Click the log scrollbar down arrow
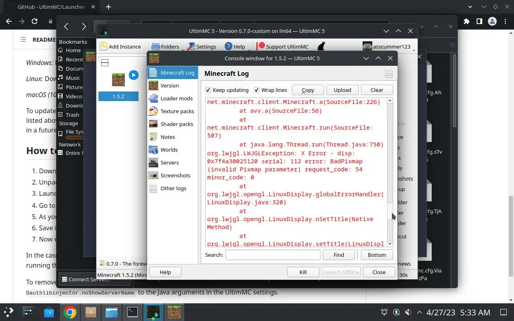 tap(390, 244)
